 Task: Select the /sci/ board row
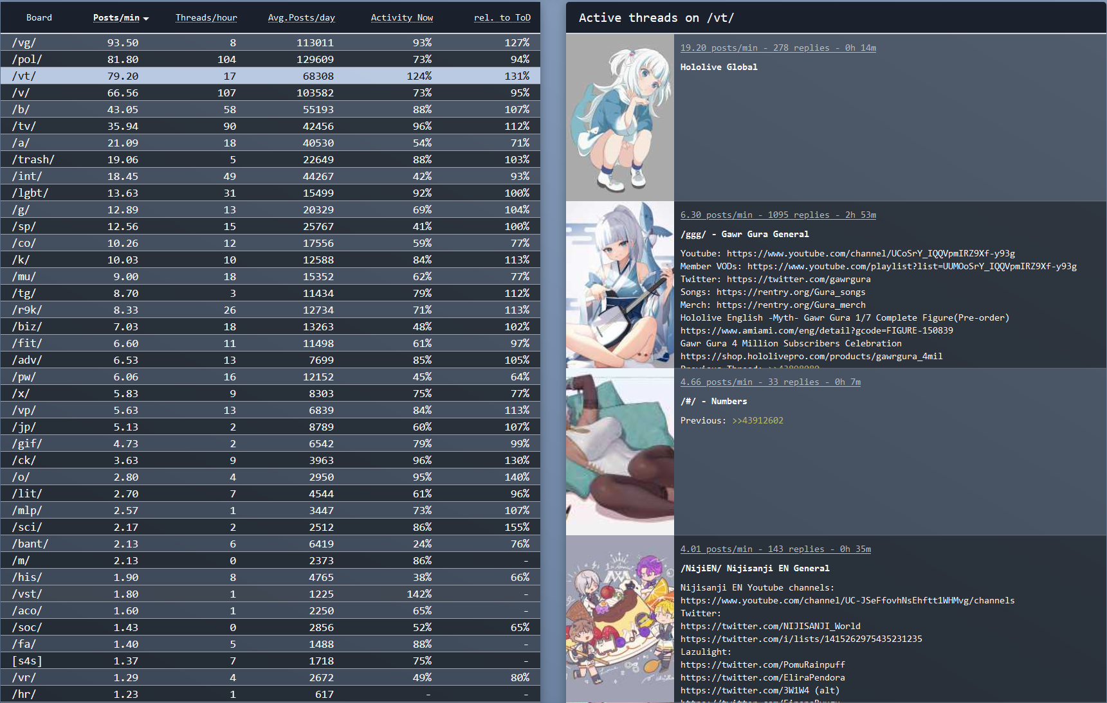click(x=270, y=527)
